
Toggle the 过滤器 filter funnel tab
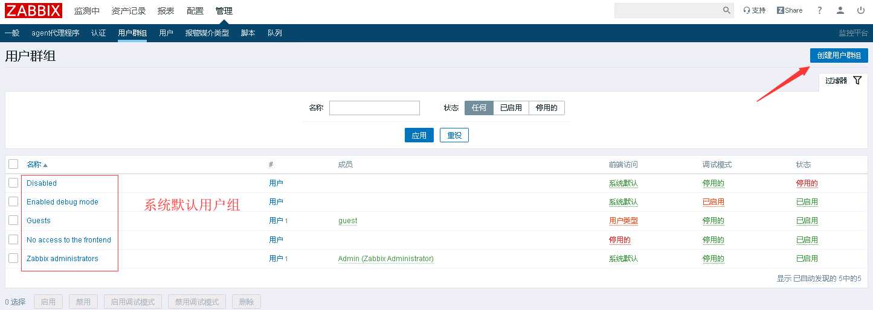843,81
